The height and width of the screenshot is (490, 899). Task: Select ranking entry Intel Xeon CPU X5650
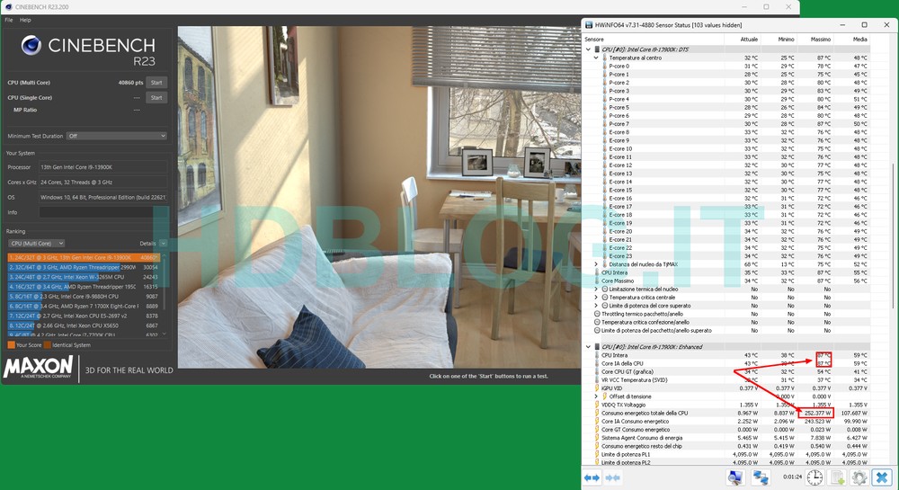[84, 325]
